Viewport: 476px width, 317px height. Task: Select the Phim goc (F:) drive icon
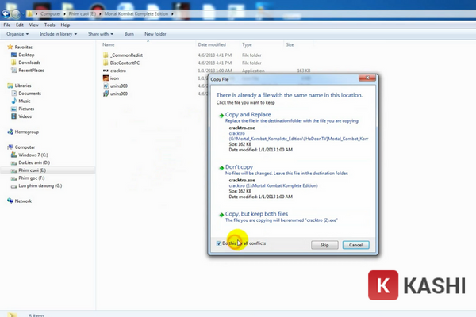tap(13, 178)
